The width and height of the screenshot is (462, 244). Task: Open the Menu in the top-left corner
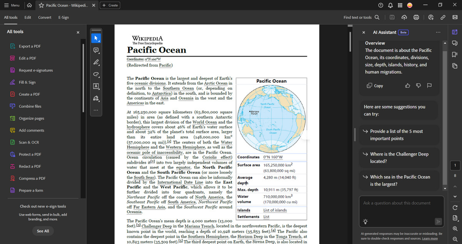[x=13, y=5]
